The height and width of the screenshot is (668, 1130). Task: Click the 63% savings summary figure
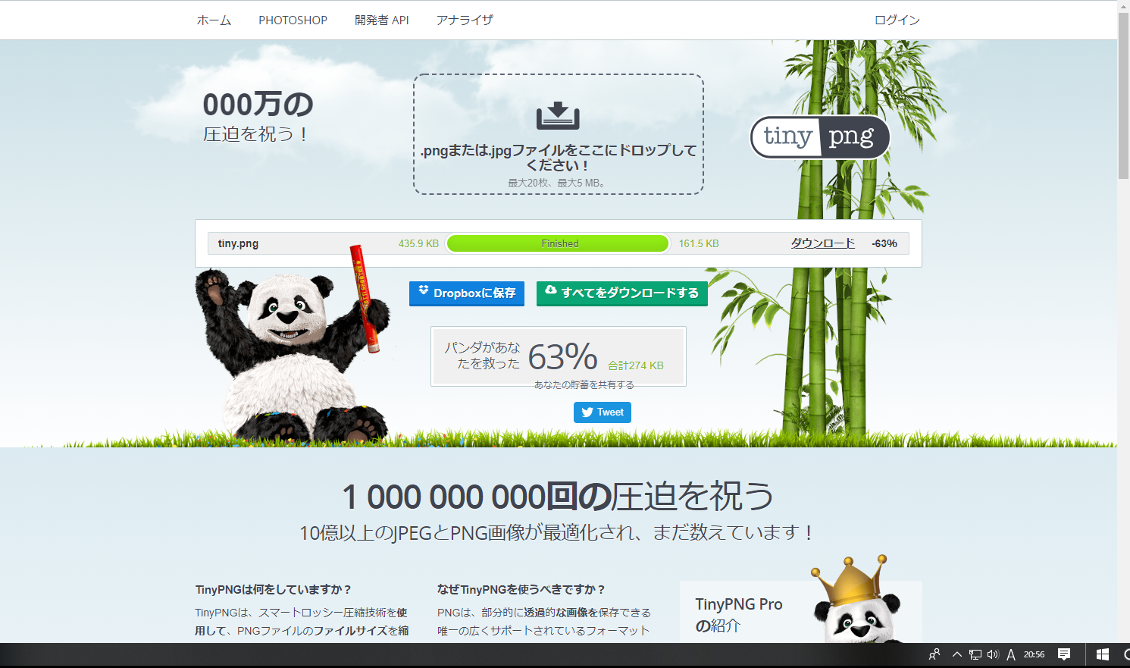point(563,357)
